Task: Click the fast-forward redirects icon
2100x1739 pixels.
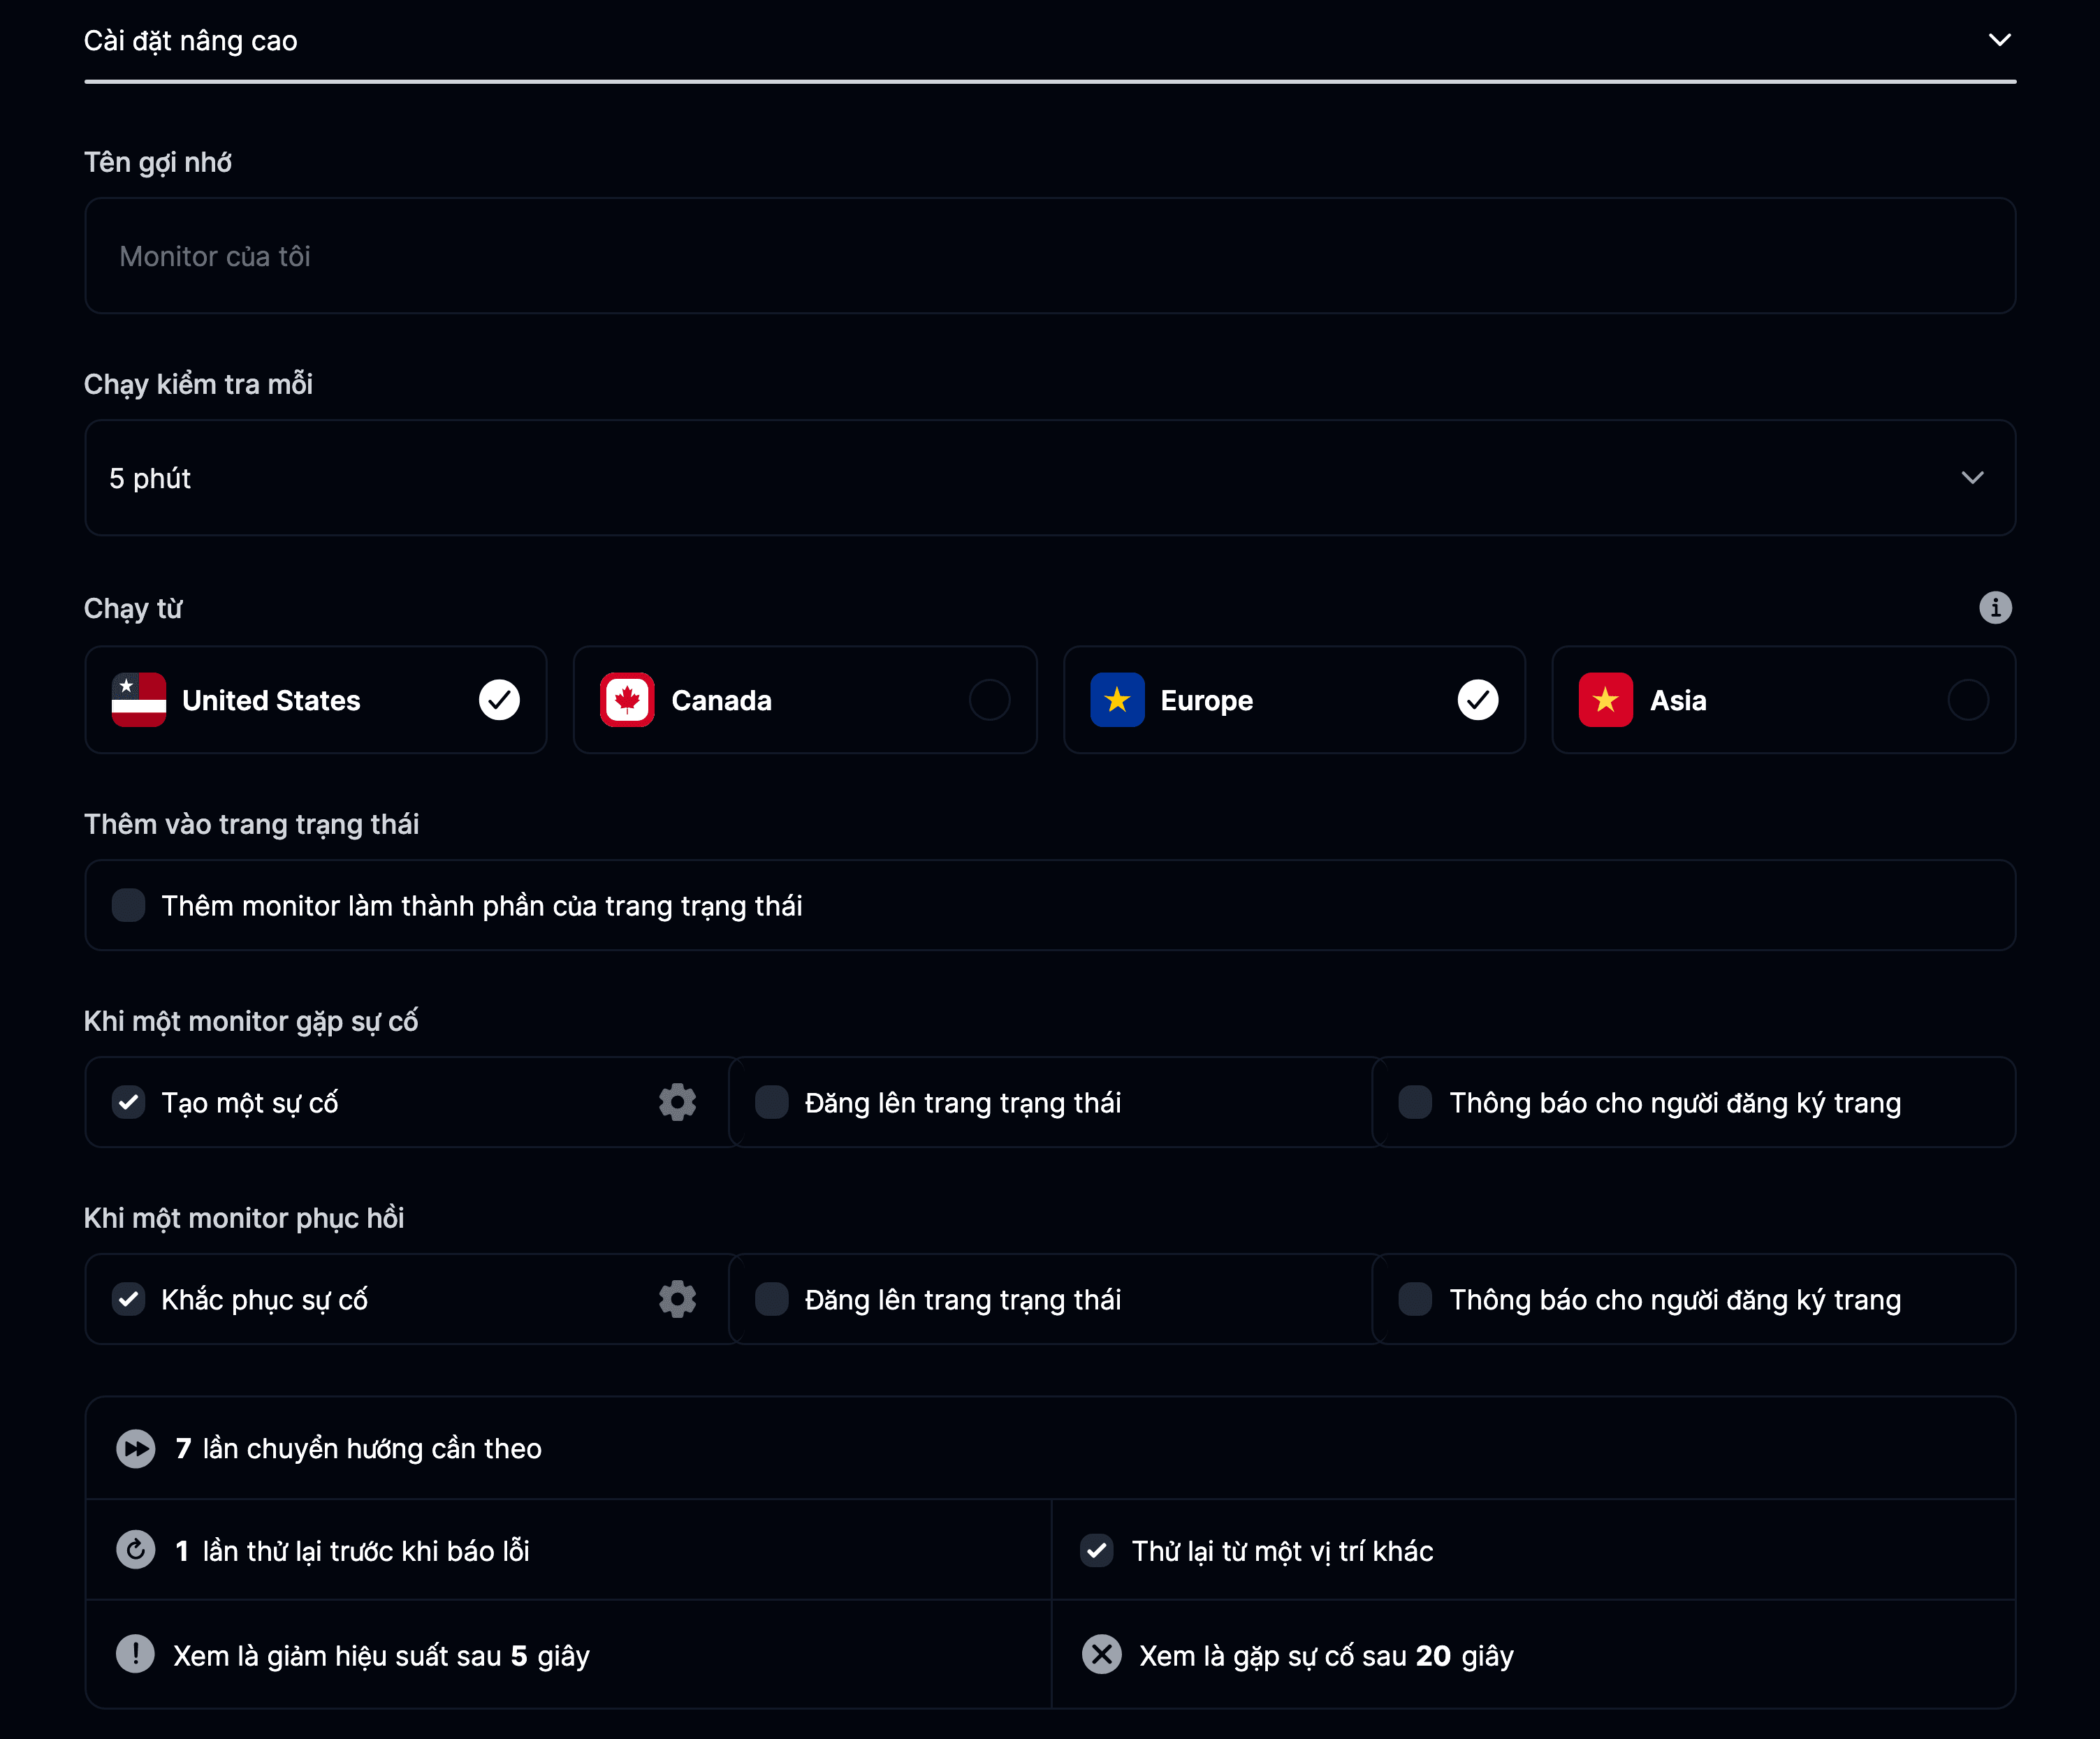Action: coord(135,1448)
